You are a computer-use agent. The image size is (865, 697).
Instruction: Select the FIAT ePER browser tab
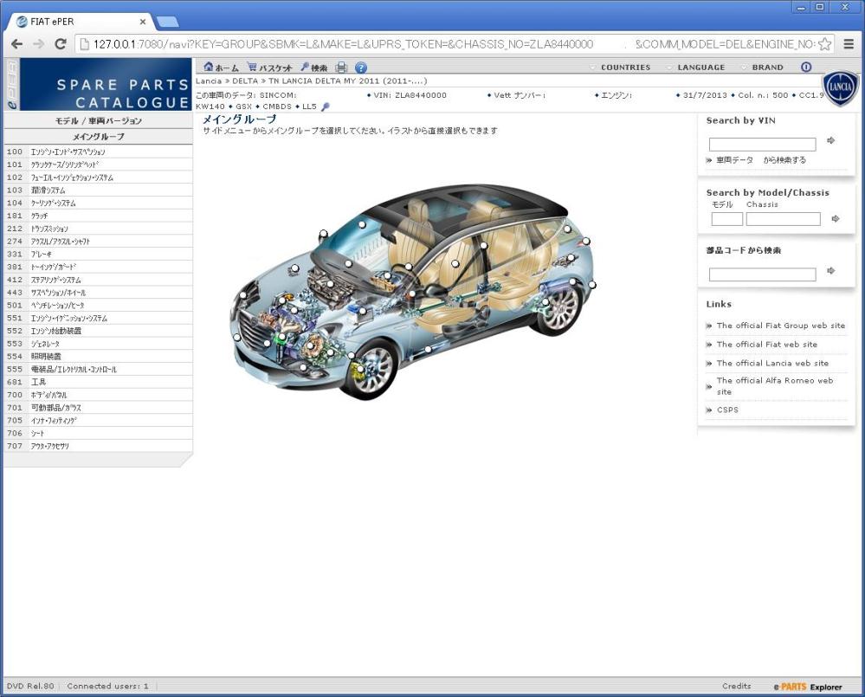tap(81, 22)
